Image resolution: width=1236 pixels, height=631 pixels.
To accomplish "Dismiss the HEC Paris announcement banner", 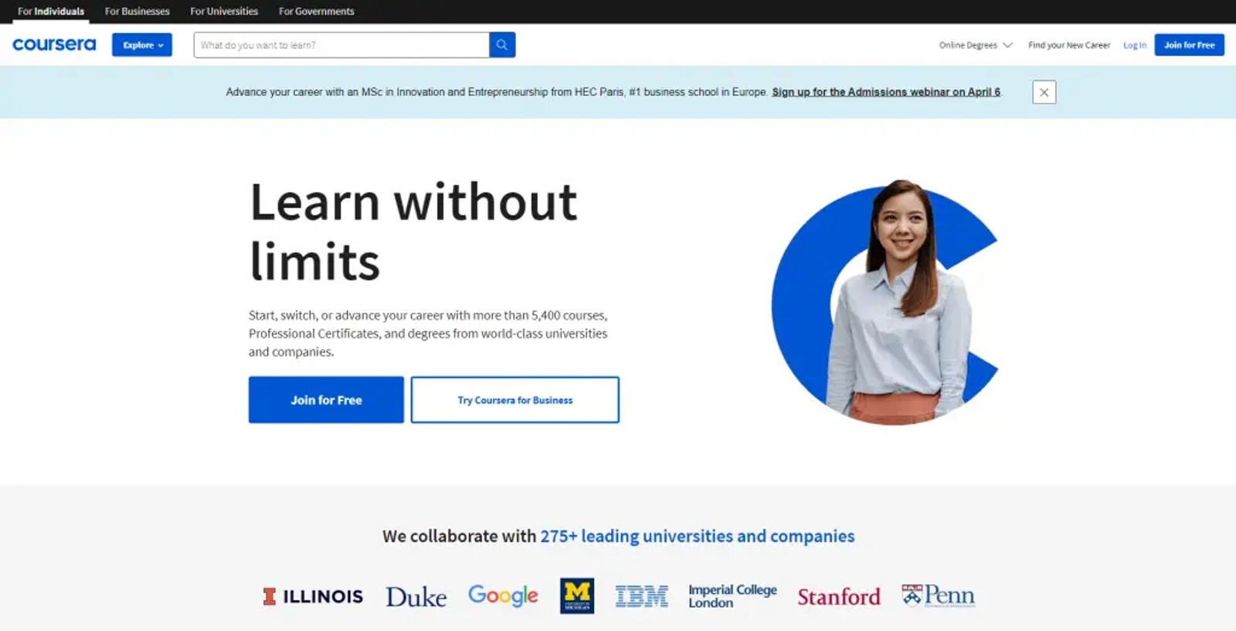I will point(1044,92).
